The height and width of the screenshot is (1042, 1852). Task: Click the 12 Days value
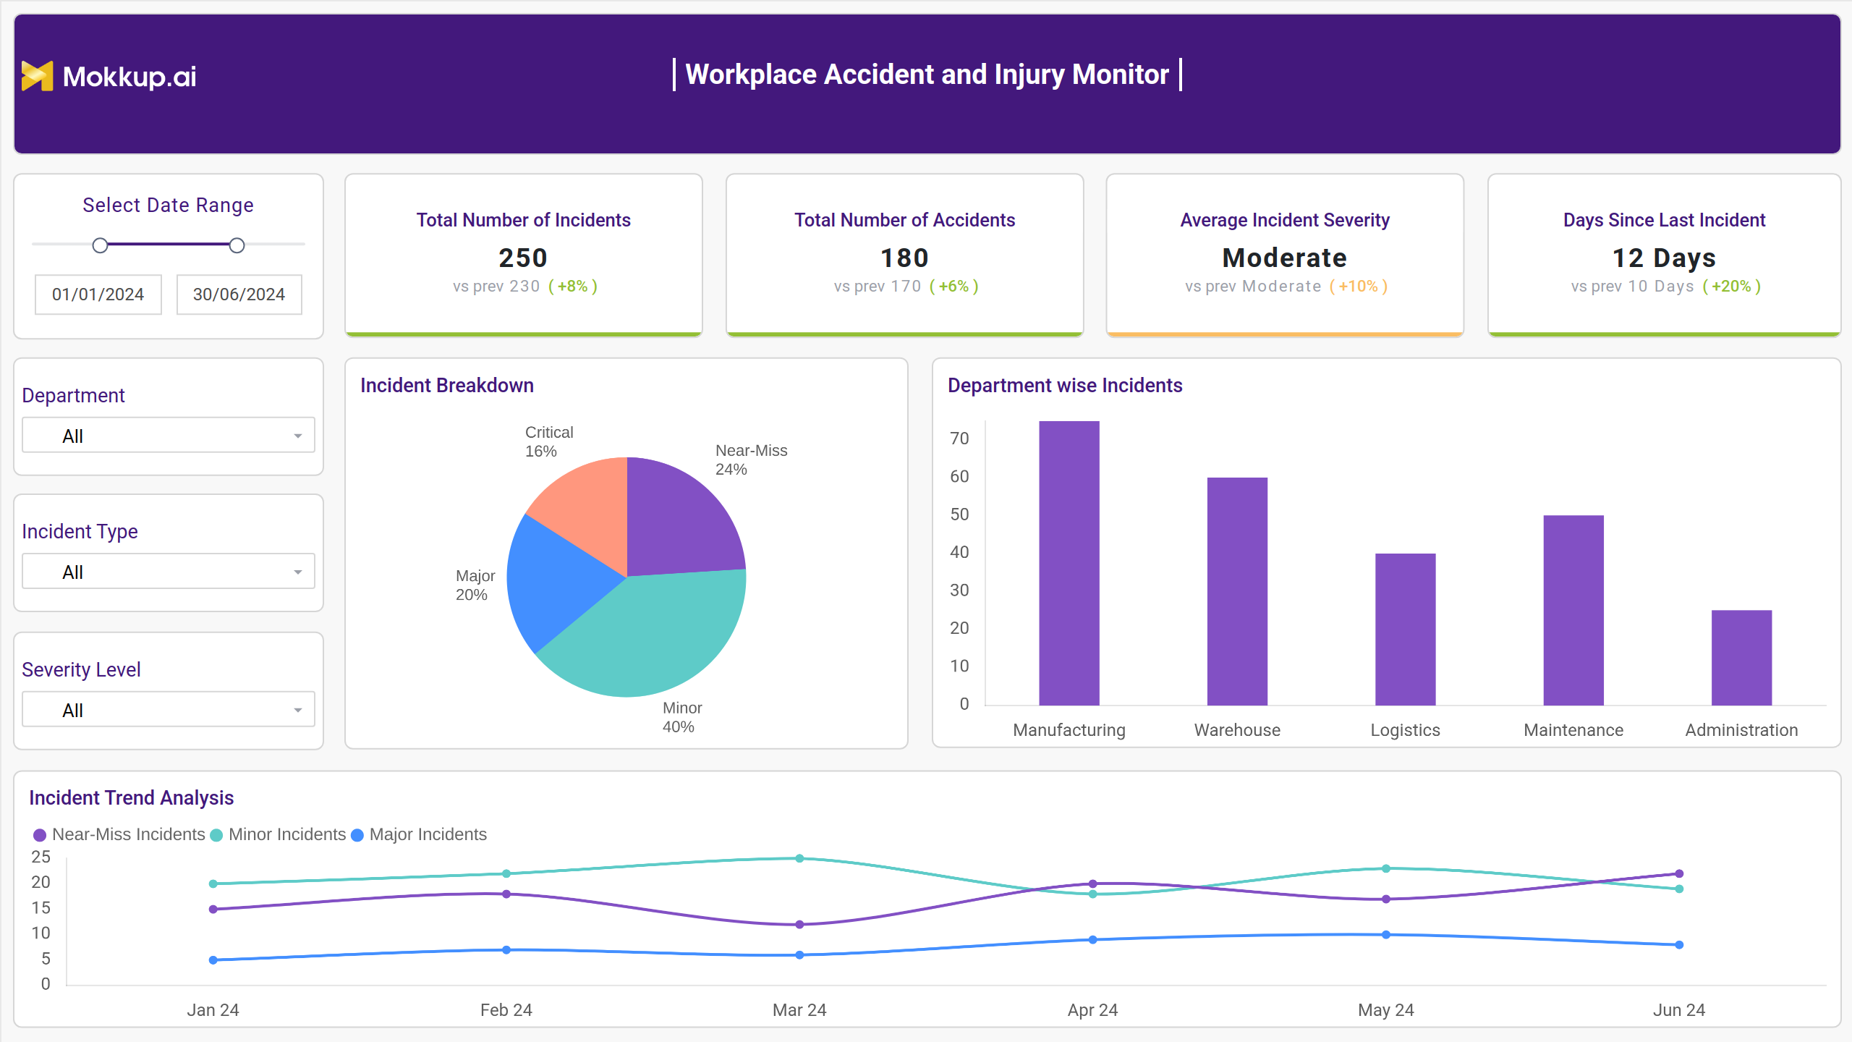1664,258
